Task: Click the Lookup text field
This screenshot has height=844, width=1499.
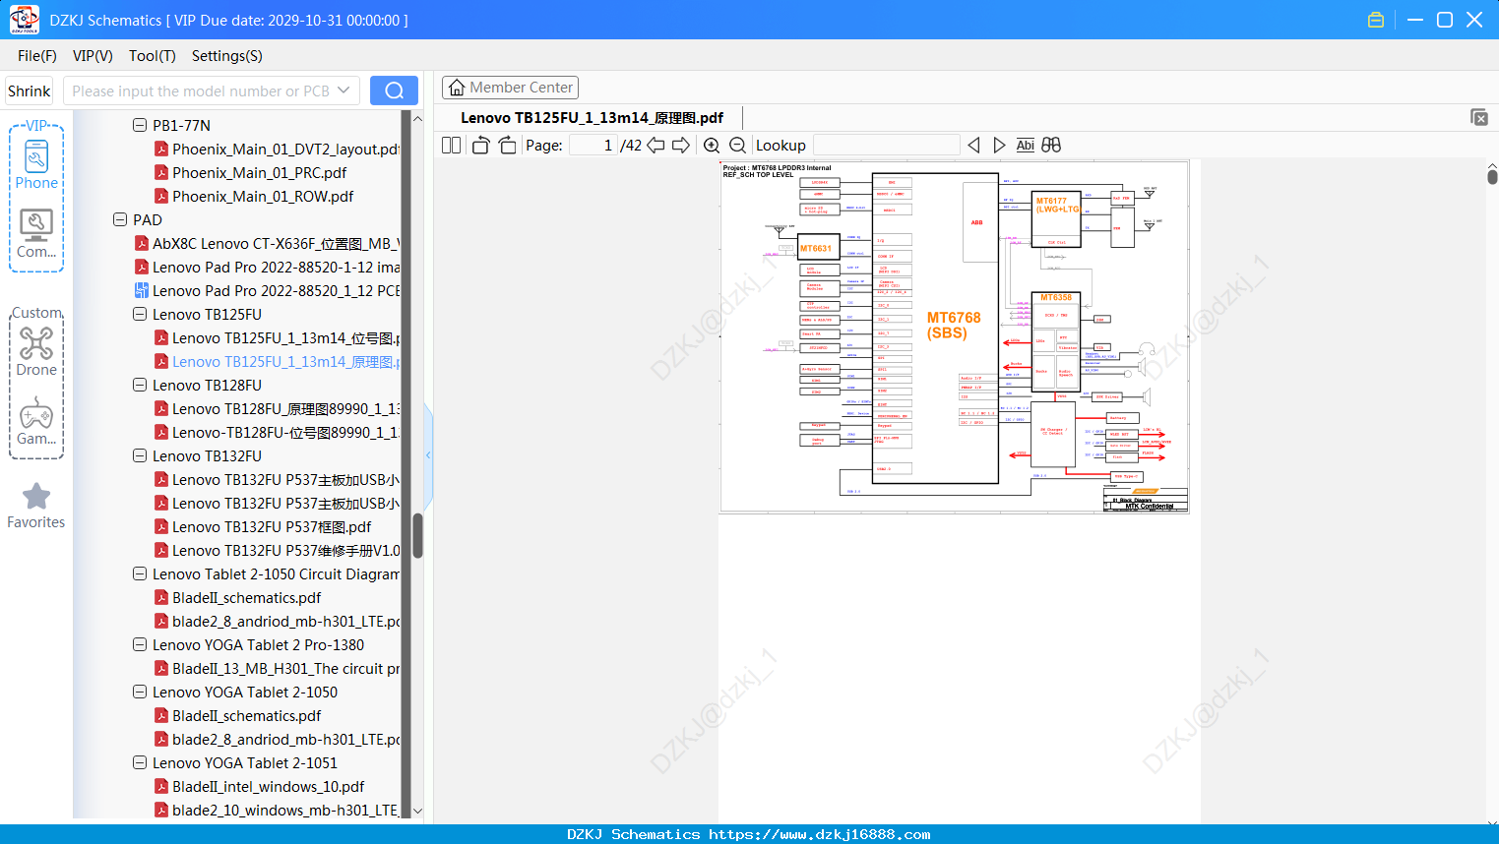Action: (x=887, y=146)
